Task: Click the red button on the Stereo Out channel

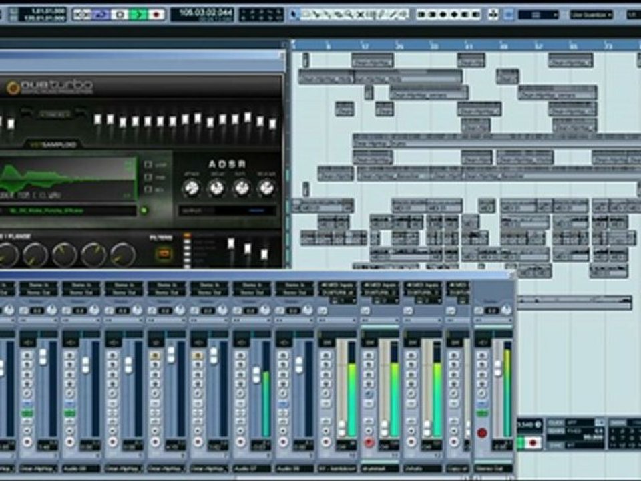Action: (482, 433)
